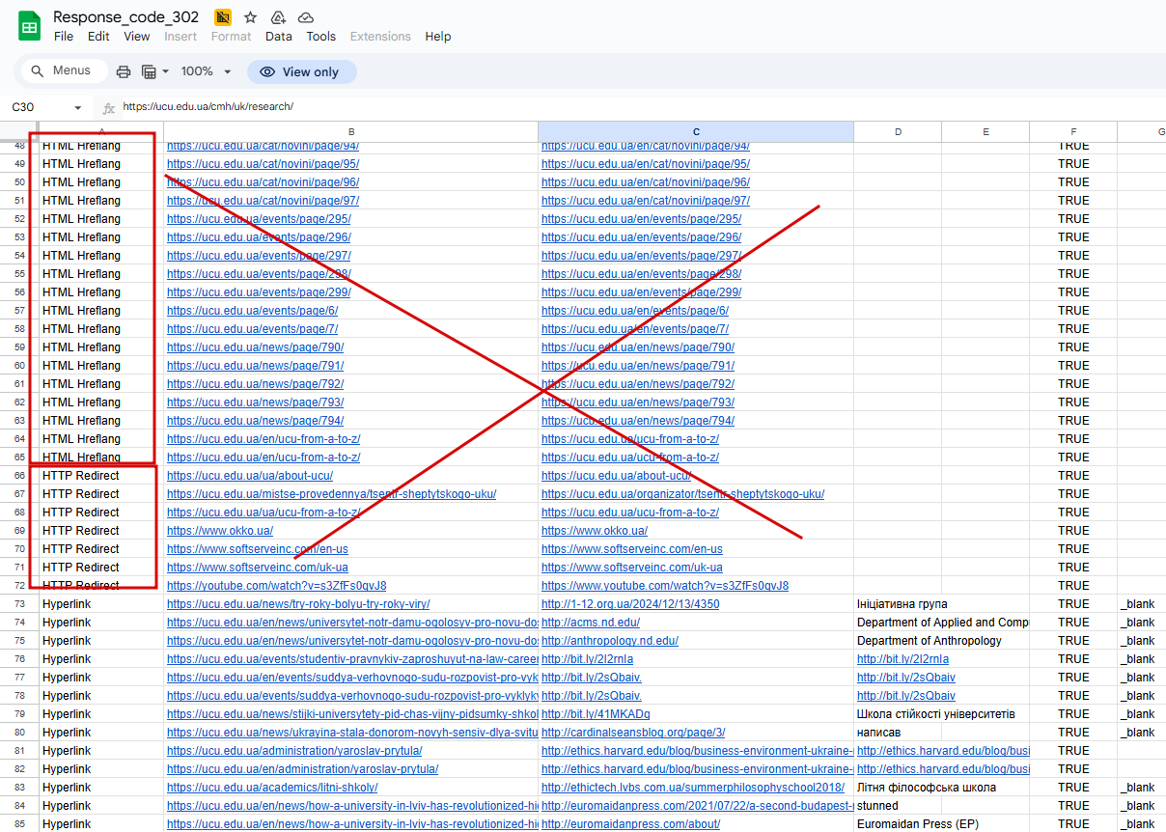Viewport: 1166px width, 832px height.
Task: Select row 85 header
Action: coord(19,824)
